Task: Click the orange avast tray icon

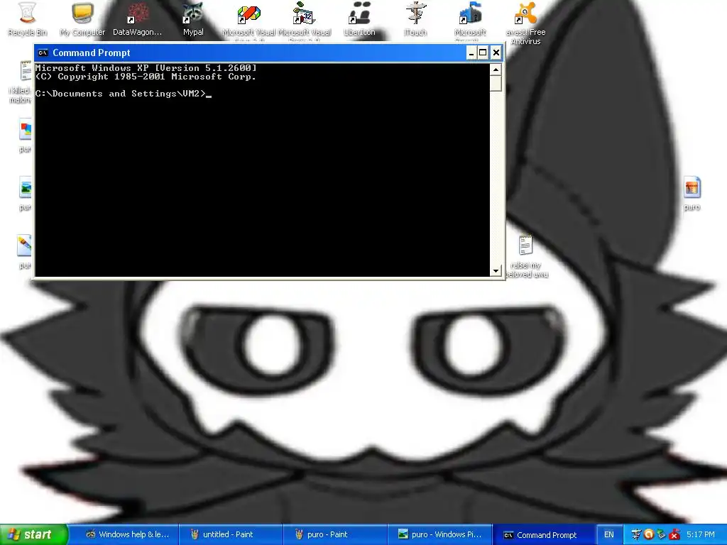Action: tap(649, 534)
